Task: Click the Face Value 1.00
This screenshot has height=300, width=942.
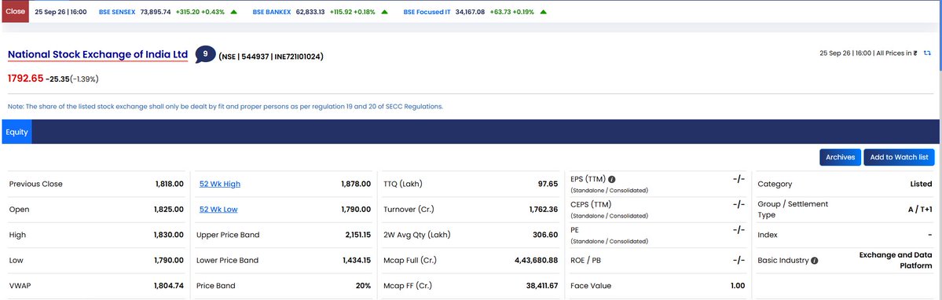Action: tap(738, 286)
